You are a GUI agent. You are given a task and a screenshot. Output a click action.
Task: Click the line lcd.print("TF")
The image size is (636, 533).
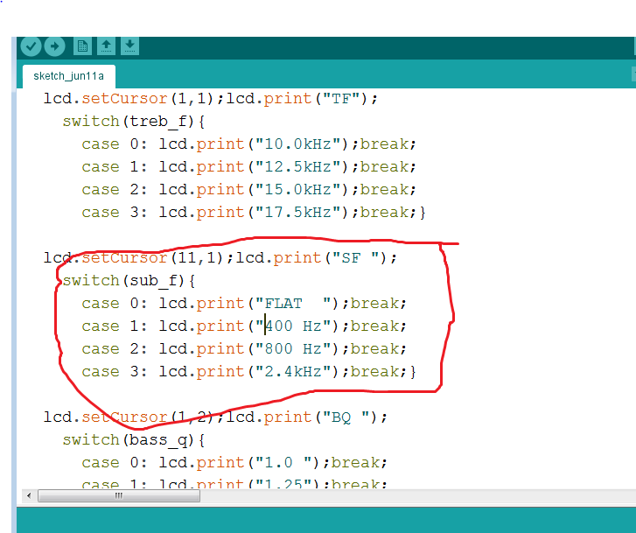pyautogui.click(x=302, y=99)
